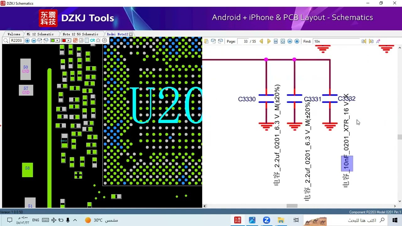The image size is (402, 226).
Task: Click the red color swatch in PCB toolbar
Action: pyautogui.click(x=64, y=40)
